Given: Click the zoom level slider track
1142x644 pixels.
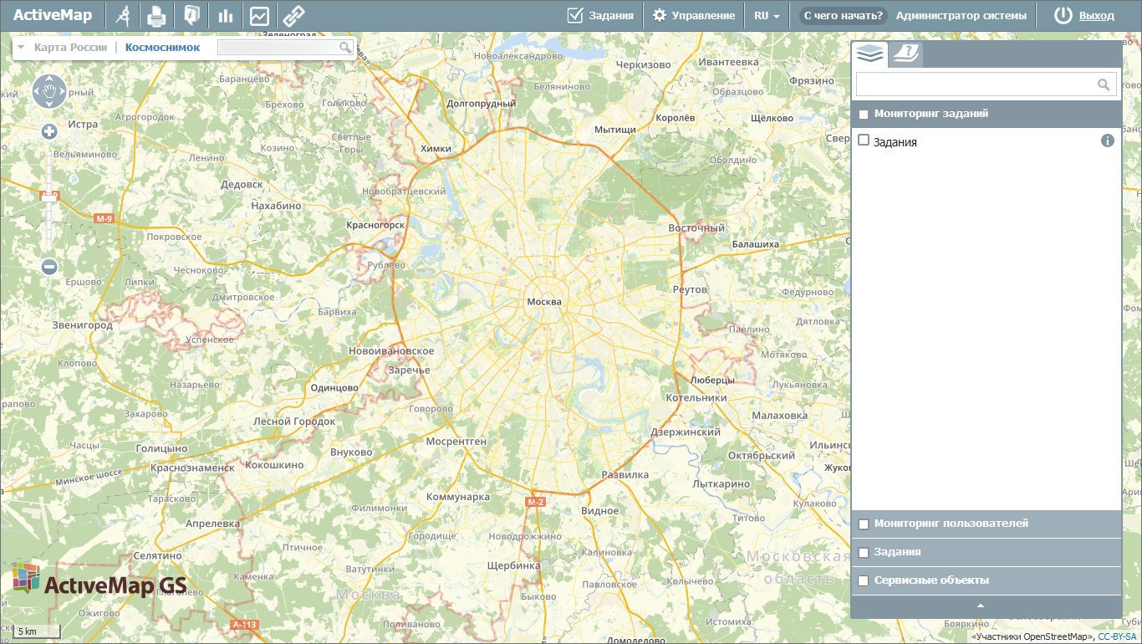Looking at the screenshot, I should click(49, 226).
